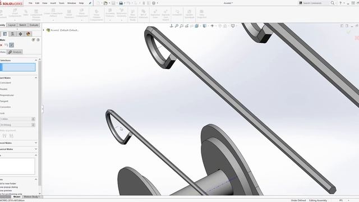Collapse the Standard Mates section
359x202 pixels.
[x=36, y=78]
